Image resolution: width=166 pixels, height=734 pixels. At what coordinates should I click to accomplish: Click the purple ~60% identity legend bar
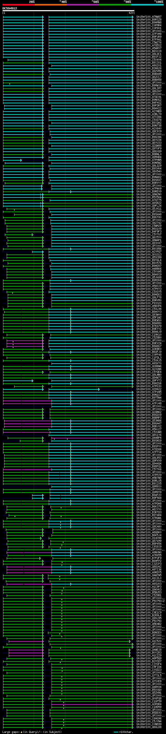click(83, 5)
